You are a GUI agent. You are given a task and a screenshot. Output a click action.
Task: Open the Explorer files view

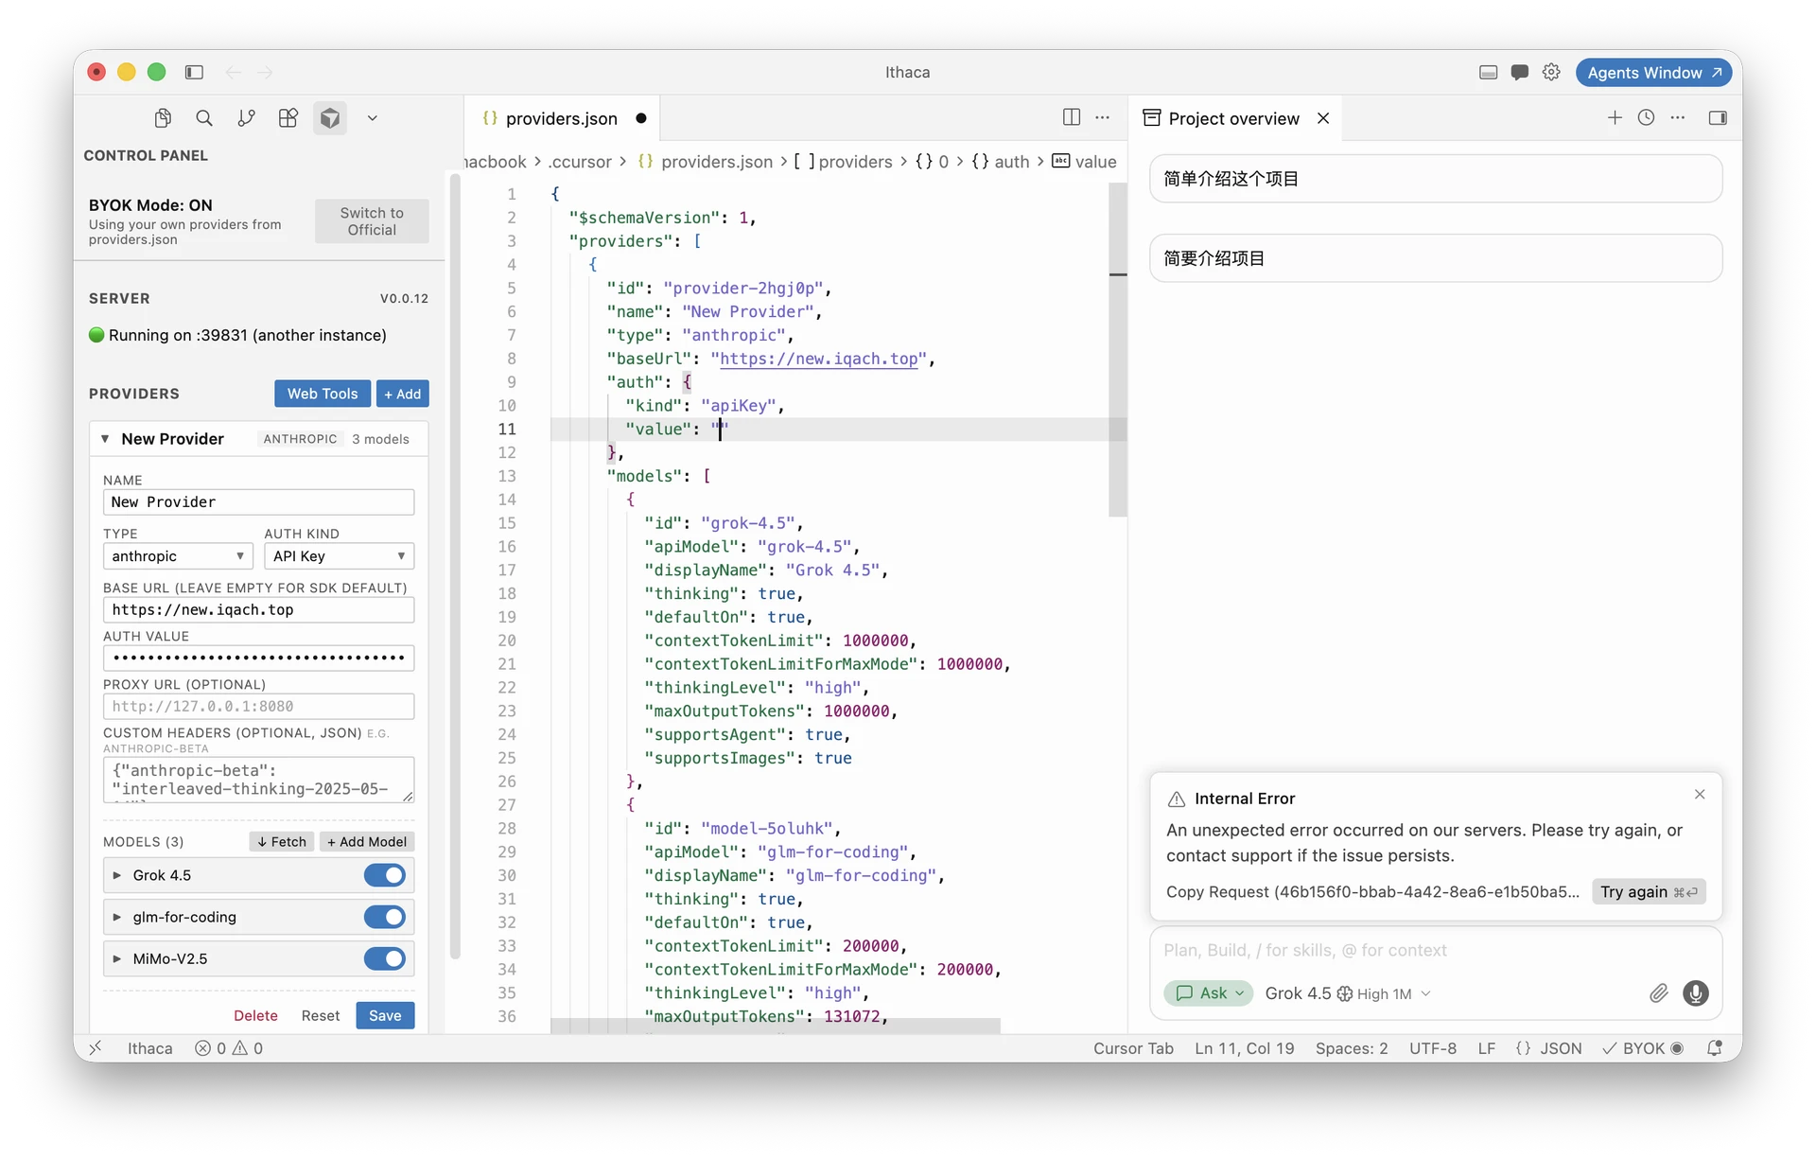pos(163,118)
